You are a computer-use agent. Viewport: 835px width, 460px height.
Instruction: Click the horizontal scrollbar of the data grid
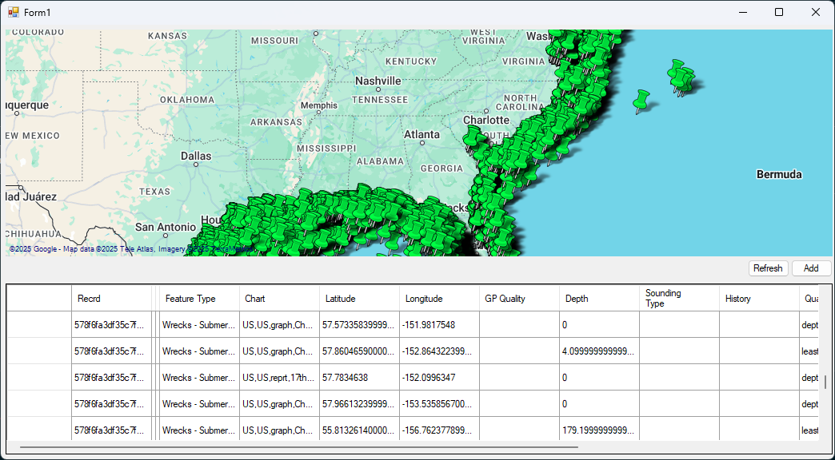pyautogui.click(x=298, y=447)
